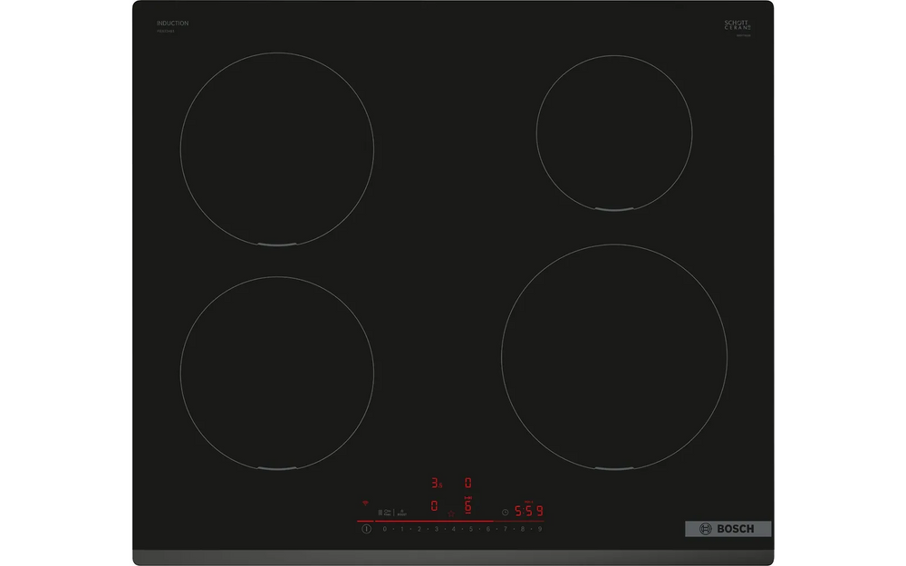Click the INDUCTION label text
Viewport: 906px width, 566px height.
tap(172, 24)
